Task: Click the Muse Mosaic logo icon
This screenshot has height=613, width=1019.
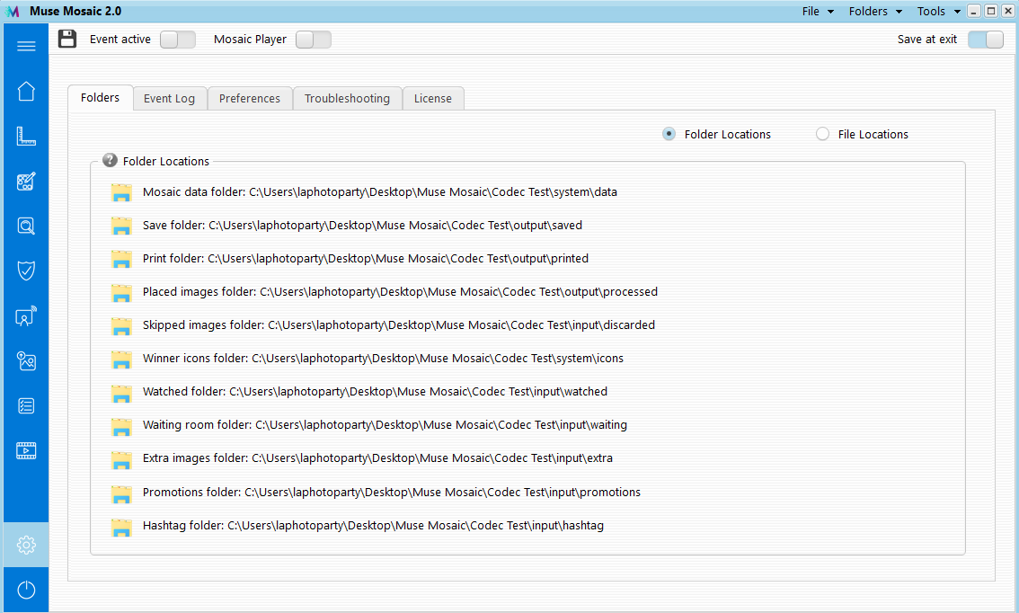Action: [x=13, y=11]
